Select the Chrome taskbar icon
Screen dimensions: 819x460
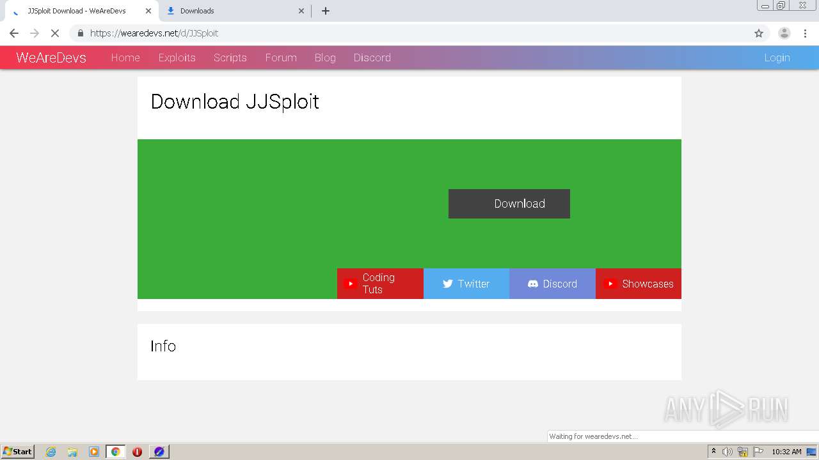[x=115, y=452]
